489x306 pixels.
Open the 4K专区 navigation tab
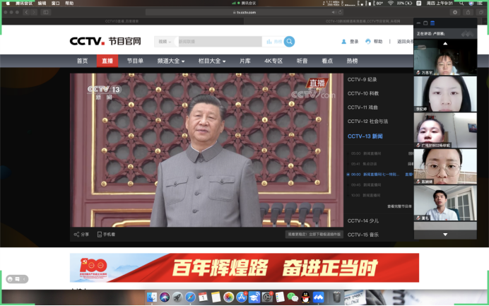273,61
